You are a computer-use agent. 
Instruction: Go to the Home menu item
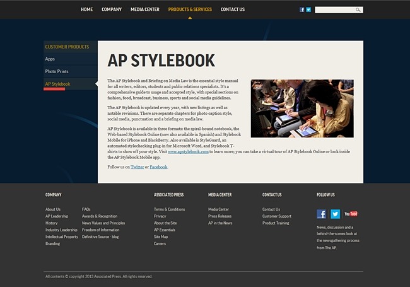click(87, 9)
